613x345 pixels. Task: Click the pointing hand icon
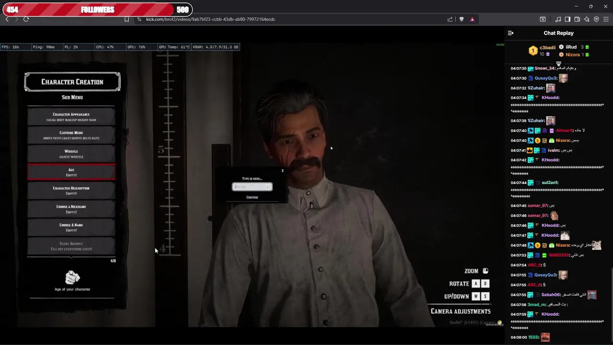pos(72,277)
